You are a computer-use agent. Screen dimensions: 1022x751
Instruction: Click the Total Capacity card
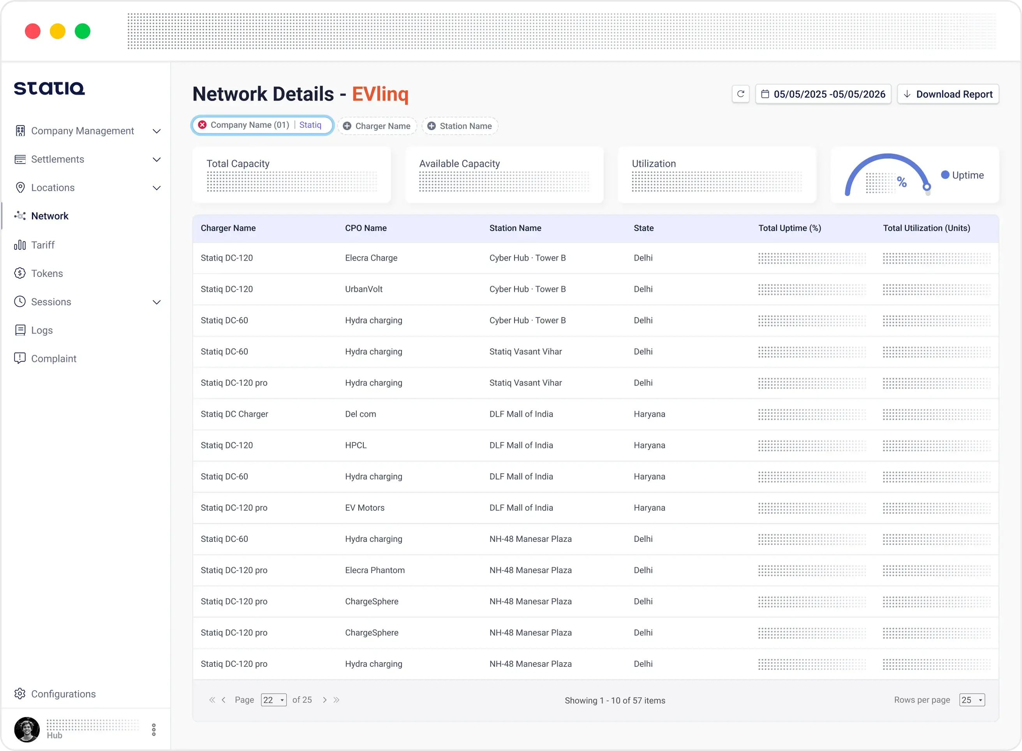[x=291, y=175]
